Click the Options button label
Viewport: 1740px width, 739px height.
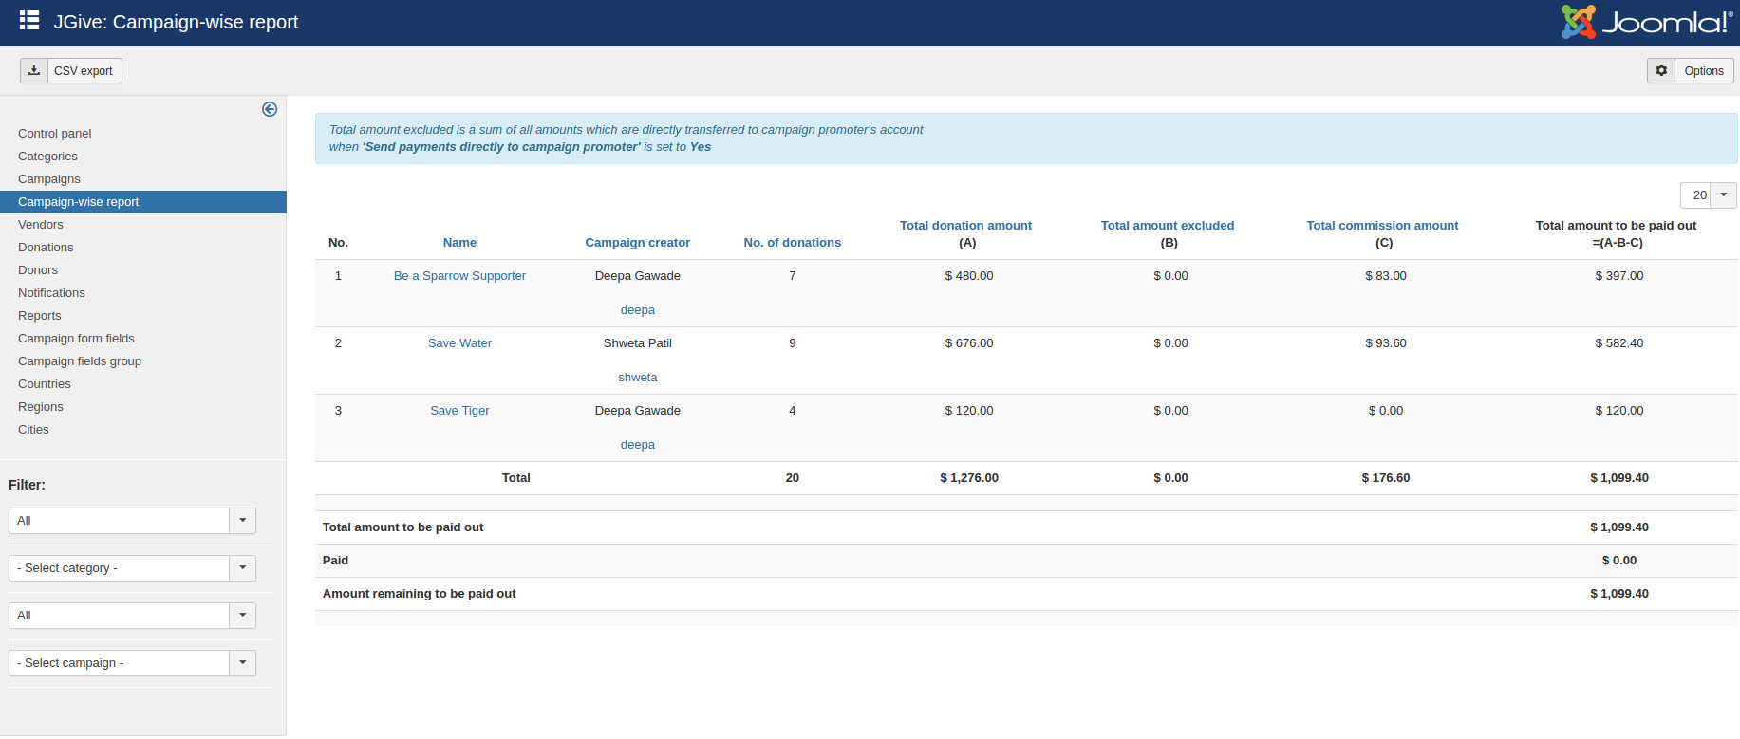tap(1704, 71)
